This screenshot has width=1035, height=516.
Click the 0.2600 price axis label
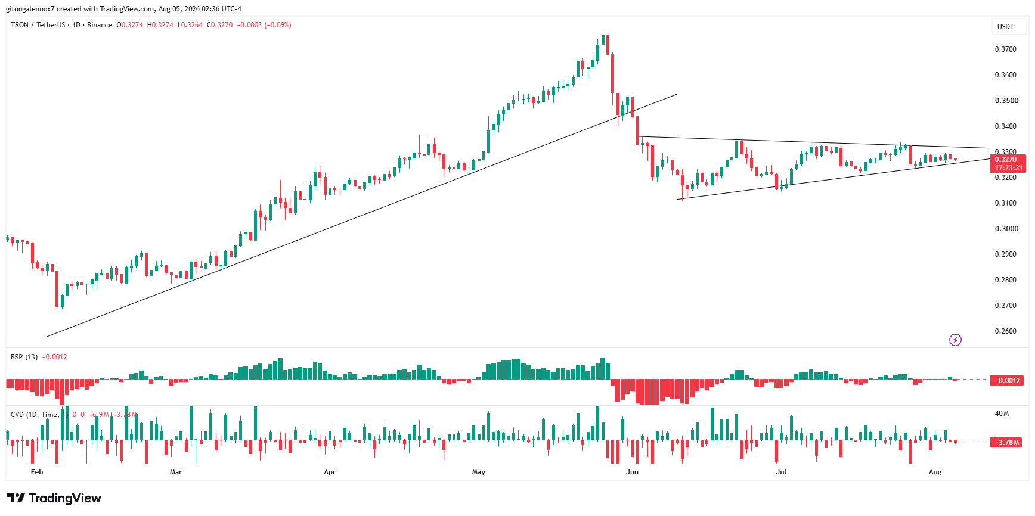pos(1005,331)
